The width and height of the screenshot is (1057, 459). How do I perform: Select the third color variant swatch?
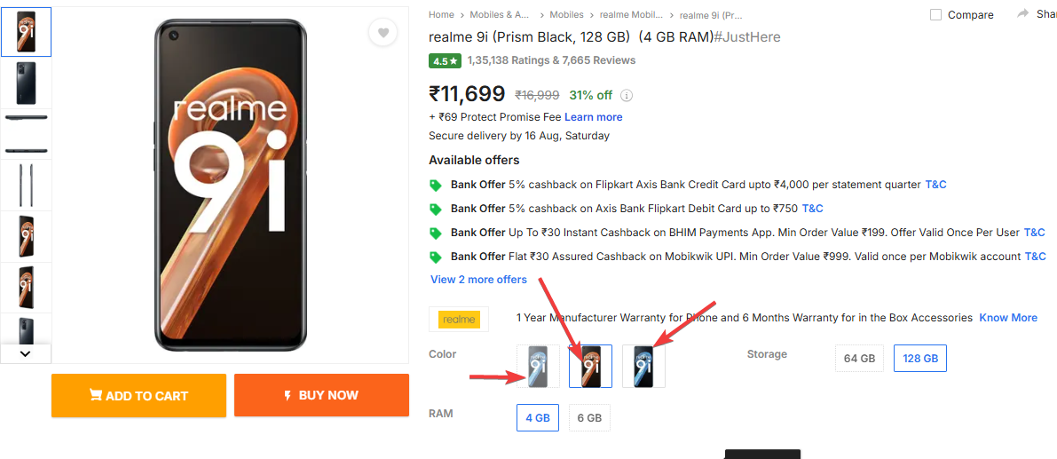[643, 366]
